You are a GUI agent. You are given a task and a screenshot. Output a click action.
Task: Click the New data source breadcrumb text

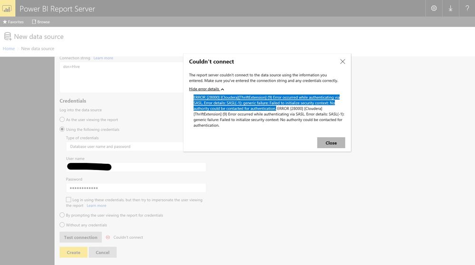coord(38,48)
